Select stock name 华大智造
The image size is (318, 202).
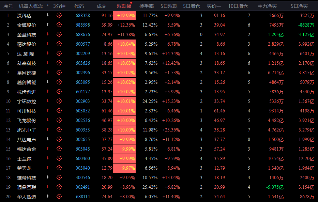click(27, 197)
